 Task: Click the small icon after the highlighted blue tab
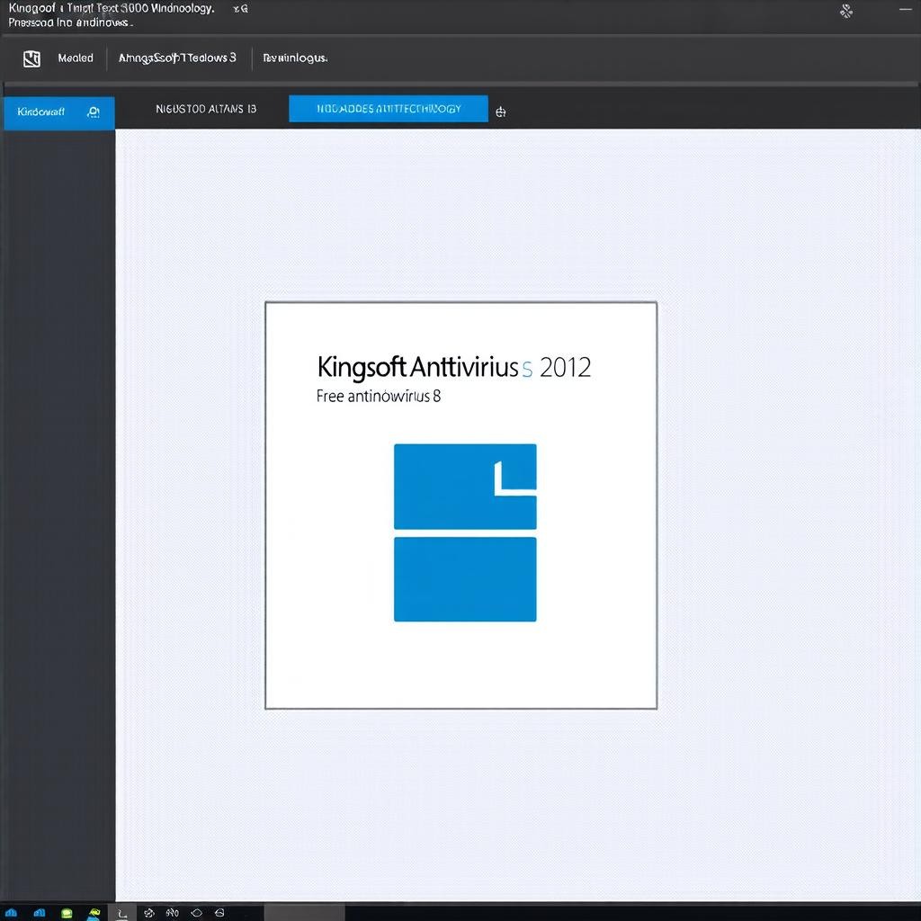coord(501,112)
